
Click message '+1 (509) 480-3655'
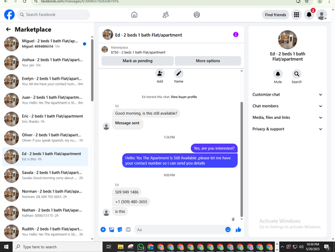pyautogui.click(x=131, y=202)
